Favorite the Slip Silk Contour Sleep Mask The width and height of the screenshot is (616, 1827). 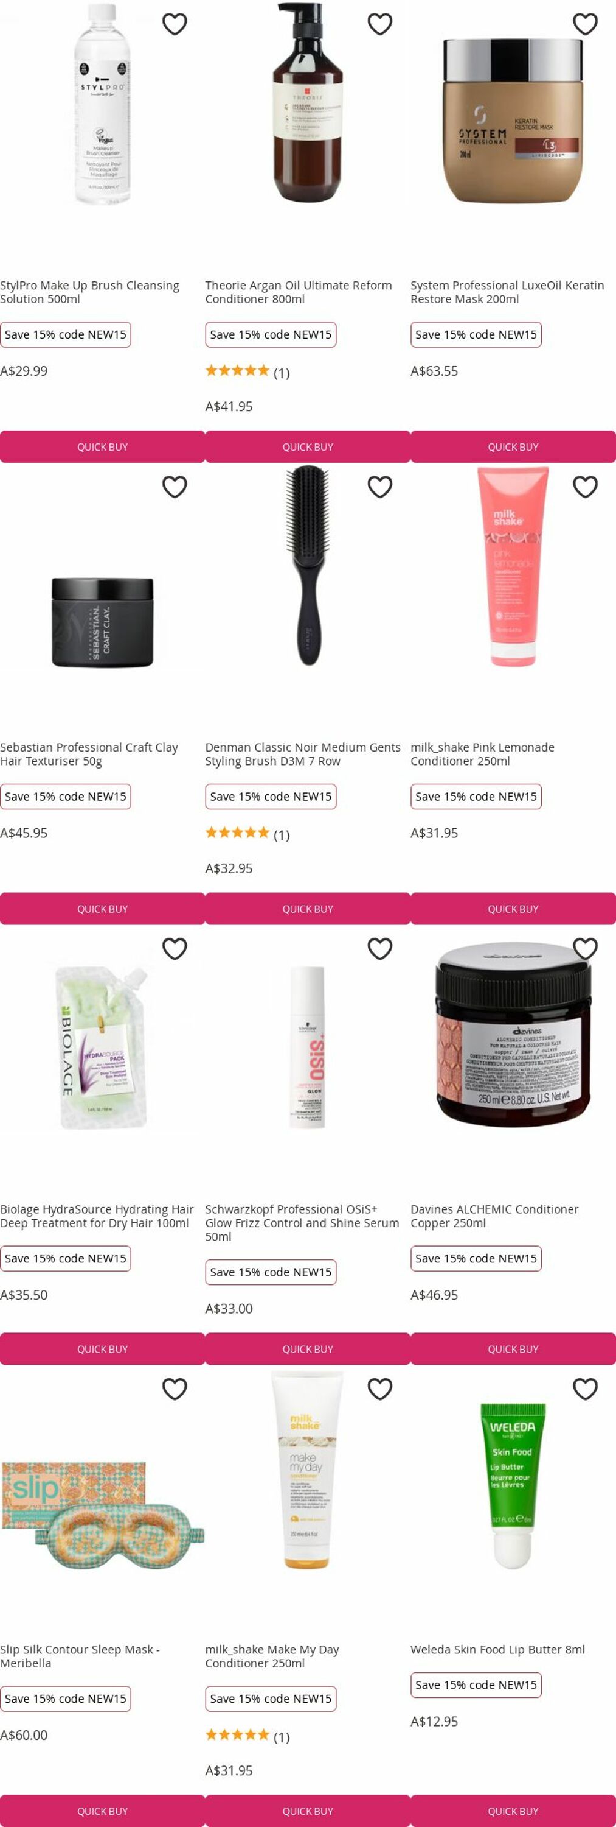[174, 1389]
